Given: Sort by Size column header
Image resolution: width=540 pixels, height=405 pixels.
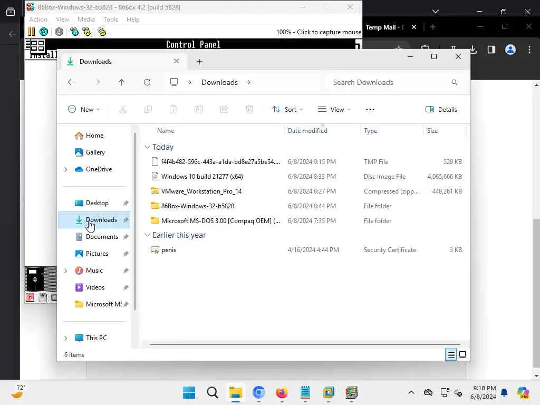Looking at the screenshot, I should [x=432, y=131].
